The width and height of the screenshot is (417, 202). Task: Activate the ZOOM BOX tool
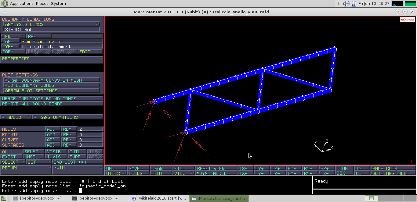344,171
